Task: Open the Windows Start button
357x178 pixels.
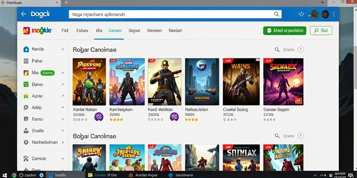Action: pos(5,175)
